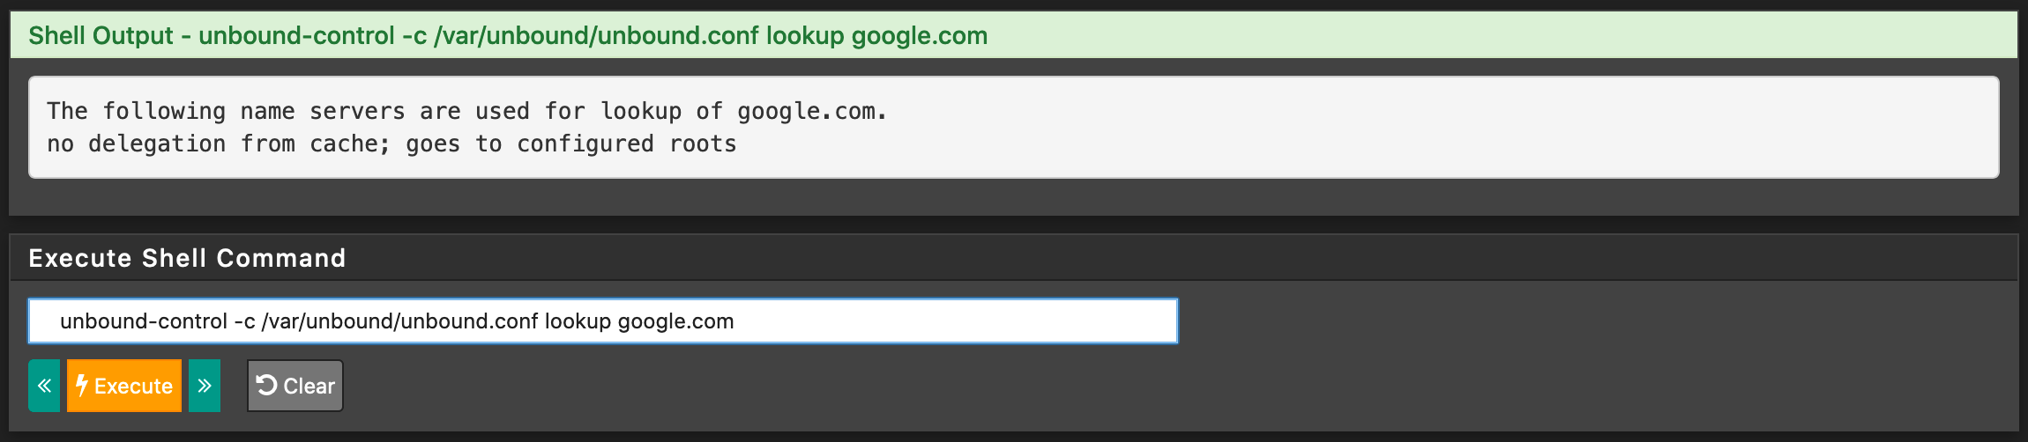Viewport: 2028px width, 442px height.
Task: Click the previous command double-chevron button
Action: pos(44,386)
